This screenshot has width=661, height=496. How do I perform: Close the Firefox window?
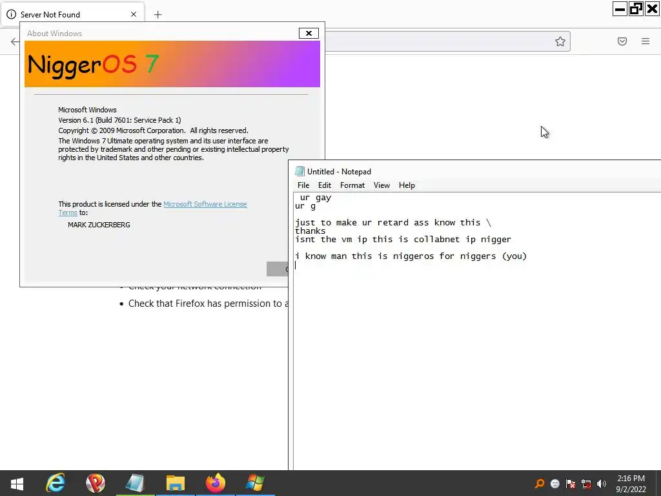point(652,9)
